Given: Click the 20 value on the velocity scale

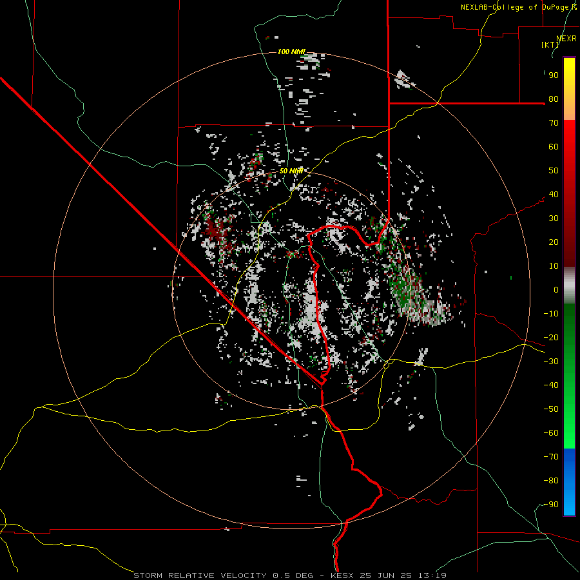Looking at the screenshot, I should coord(554,242).
